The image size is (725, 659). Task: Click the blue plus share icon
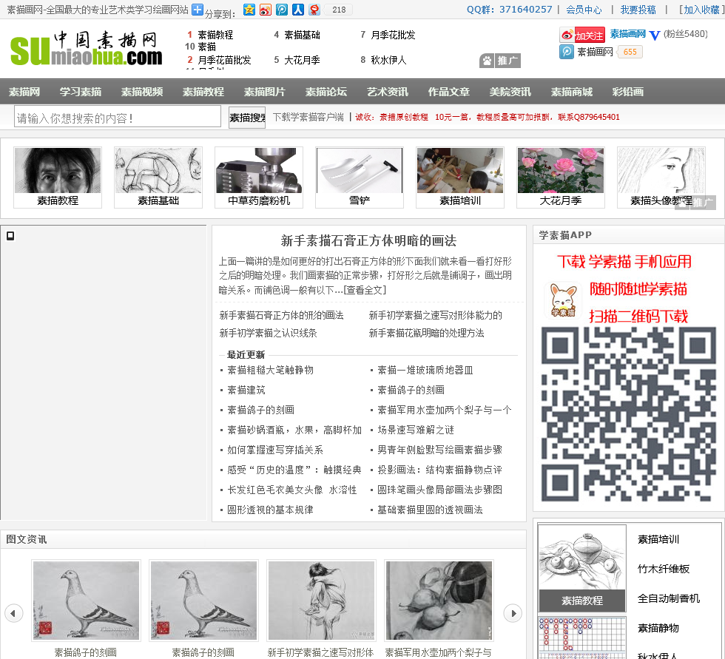(x=198, y=9)
